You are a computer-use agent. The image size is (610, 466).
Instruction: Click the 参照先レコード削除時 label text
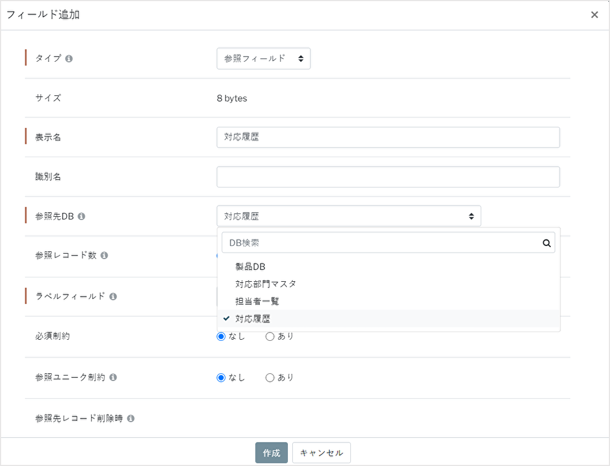(79, 419)
